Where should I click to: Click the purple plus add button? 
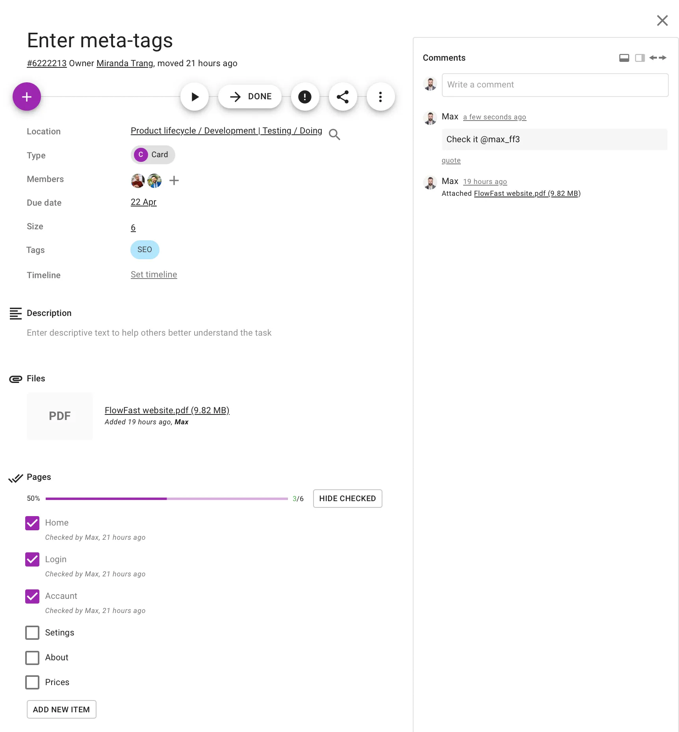(27, 97)
